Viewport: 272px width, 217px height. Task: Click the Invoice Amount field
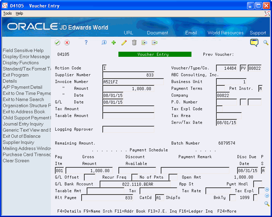tap(128, 88)
